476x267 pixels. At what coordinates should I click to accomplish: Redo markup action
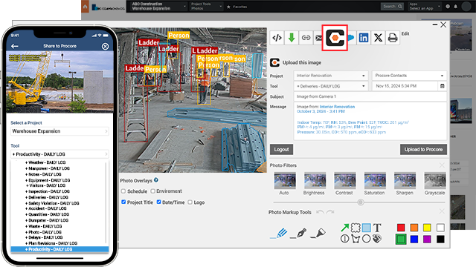tap(330, 212)
